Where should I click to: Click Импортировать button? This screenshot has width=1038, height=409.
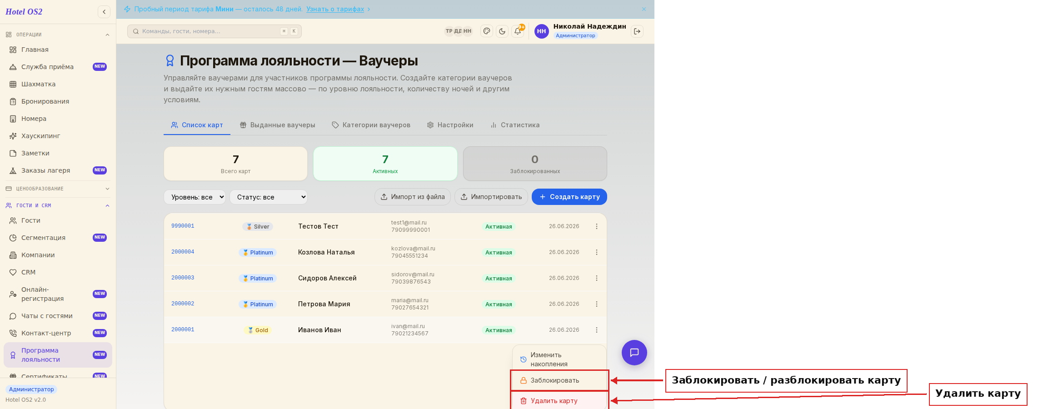coord(491,197)
